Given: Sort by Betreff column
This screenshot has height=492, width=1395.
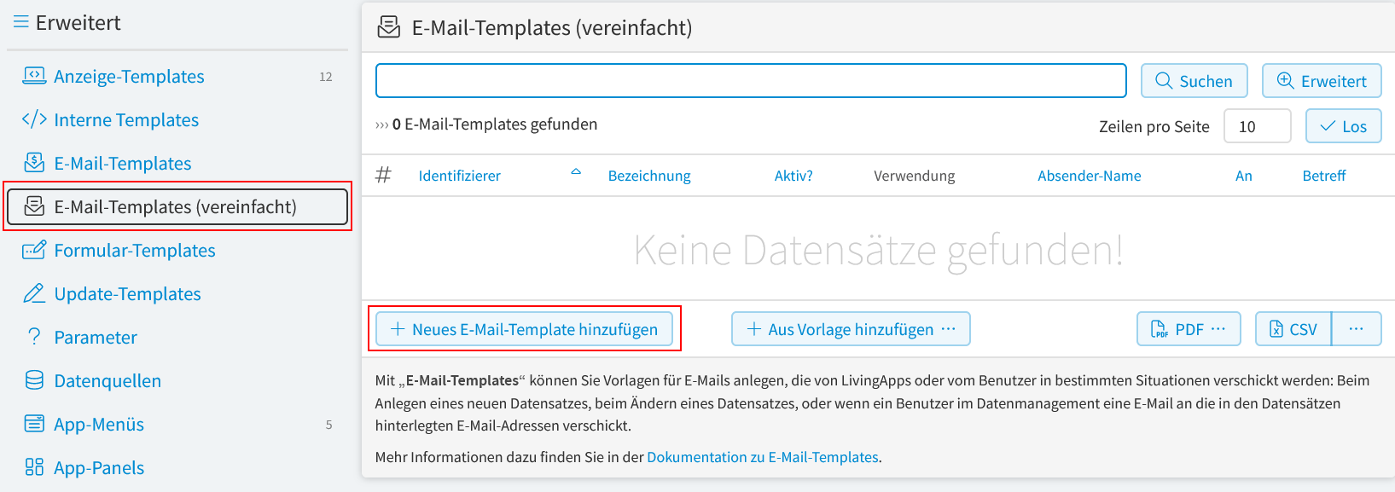Looking at the screenshot, I should 1323,176.
